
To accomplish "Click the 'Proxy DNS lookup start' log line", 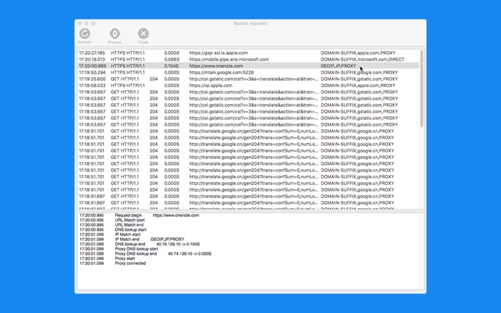I will (x=249, y=249).
